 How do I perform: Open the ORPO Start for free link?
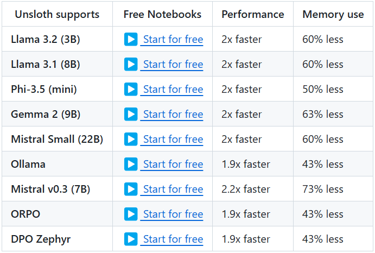point(173,214)
